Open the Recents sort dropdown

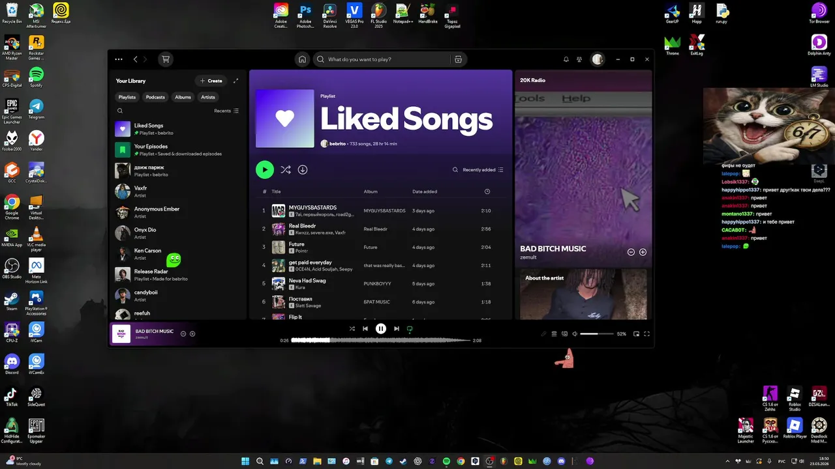tap(226, 111)
